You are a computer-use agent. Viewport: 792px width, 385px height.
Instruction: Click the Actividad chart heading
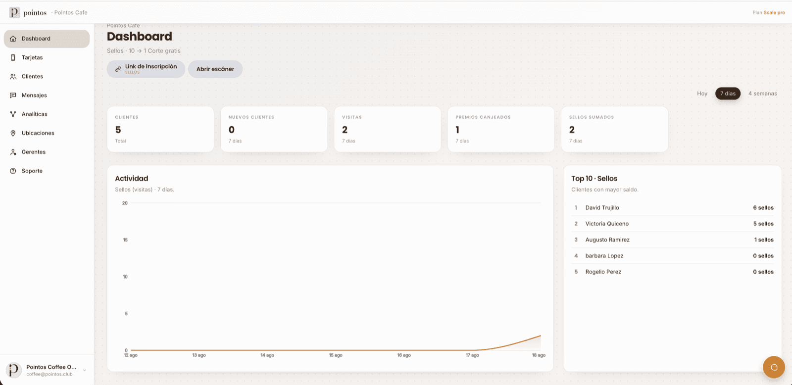coord(132,179)
